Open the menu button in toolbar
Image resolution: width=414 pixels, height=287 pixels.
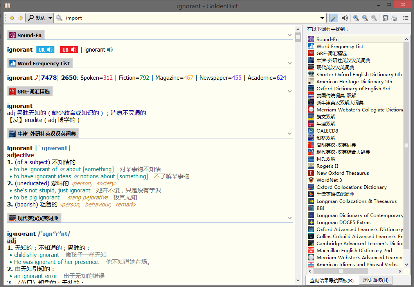[x=406, y=18]
